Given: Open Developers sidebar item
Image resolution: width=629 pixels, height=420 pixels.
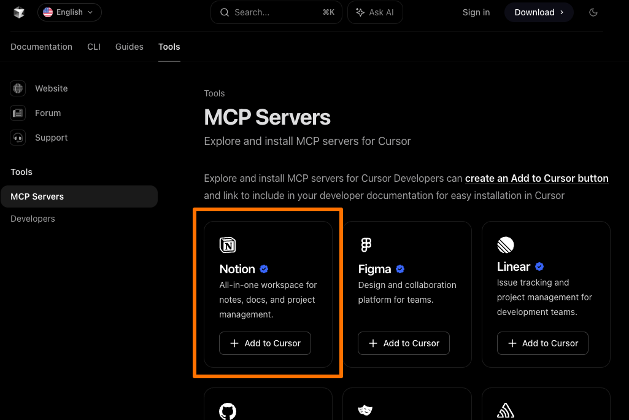Looking at the screenshot, I should [x=33, y=219].
